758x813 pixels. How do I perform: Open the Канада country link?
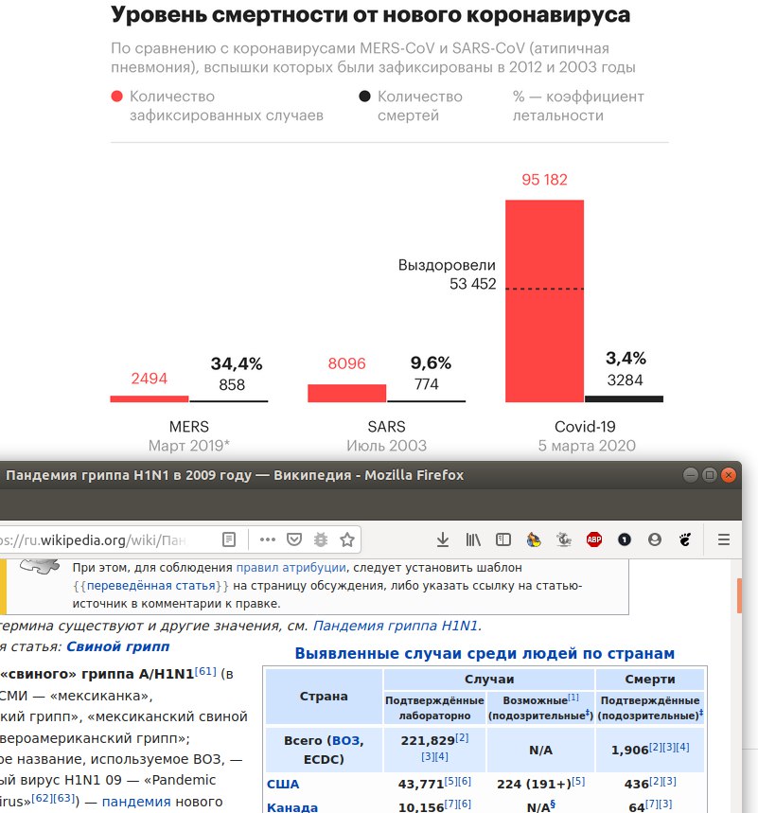(291, 807)
